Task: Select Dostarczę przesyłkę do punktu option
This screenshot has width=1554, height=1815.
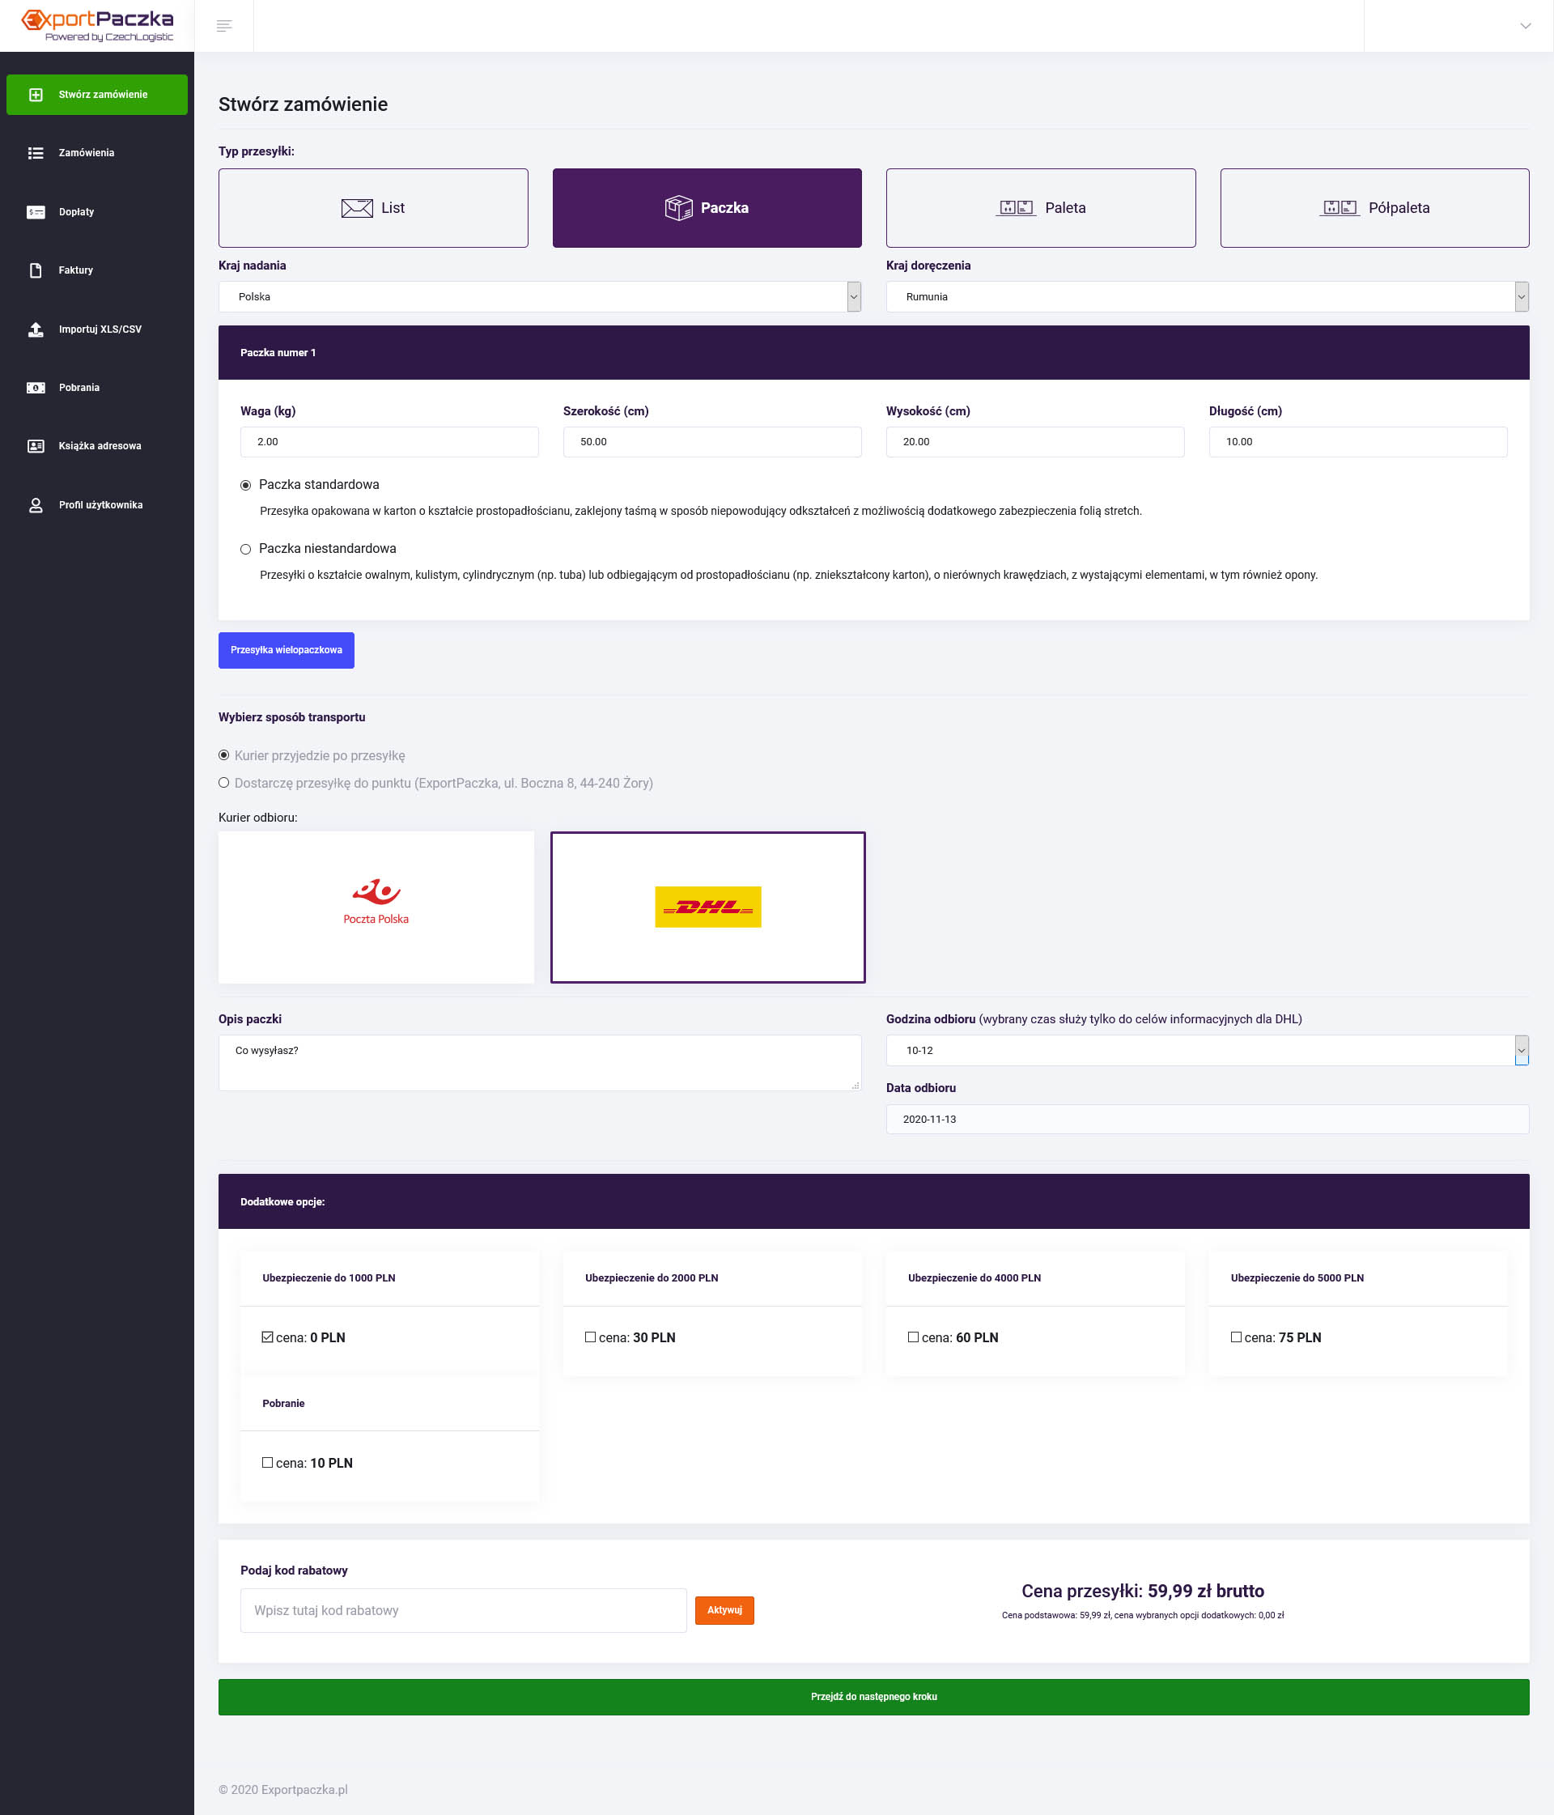Action: pyautogui.click(x=224, y=783)
